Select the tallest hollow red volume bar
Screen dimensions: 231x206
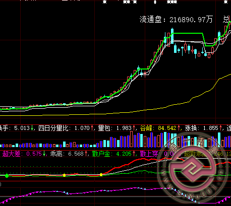pyautogui.click(x=132, y=139)
